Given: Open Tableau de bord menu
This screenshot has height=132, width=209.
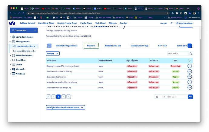Looking at the screenshot, I should coord(28,23).
